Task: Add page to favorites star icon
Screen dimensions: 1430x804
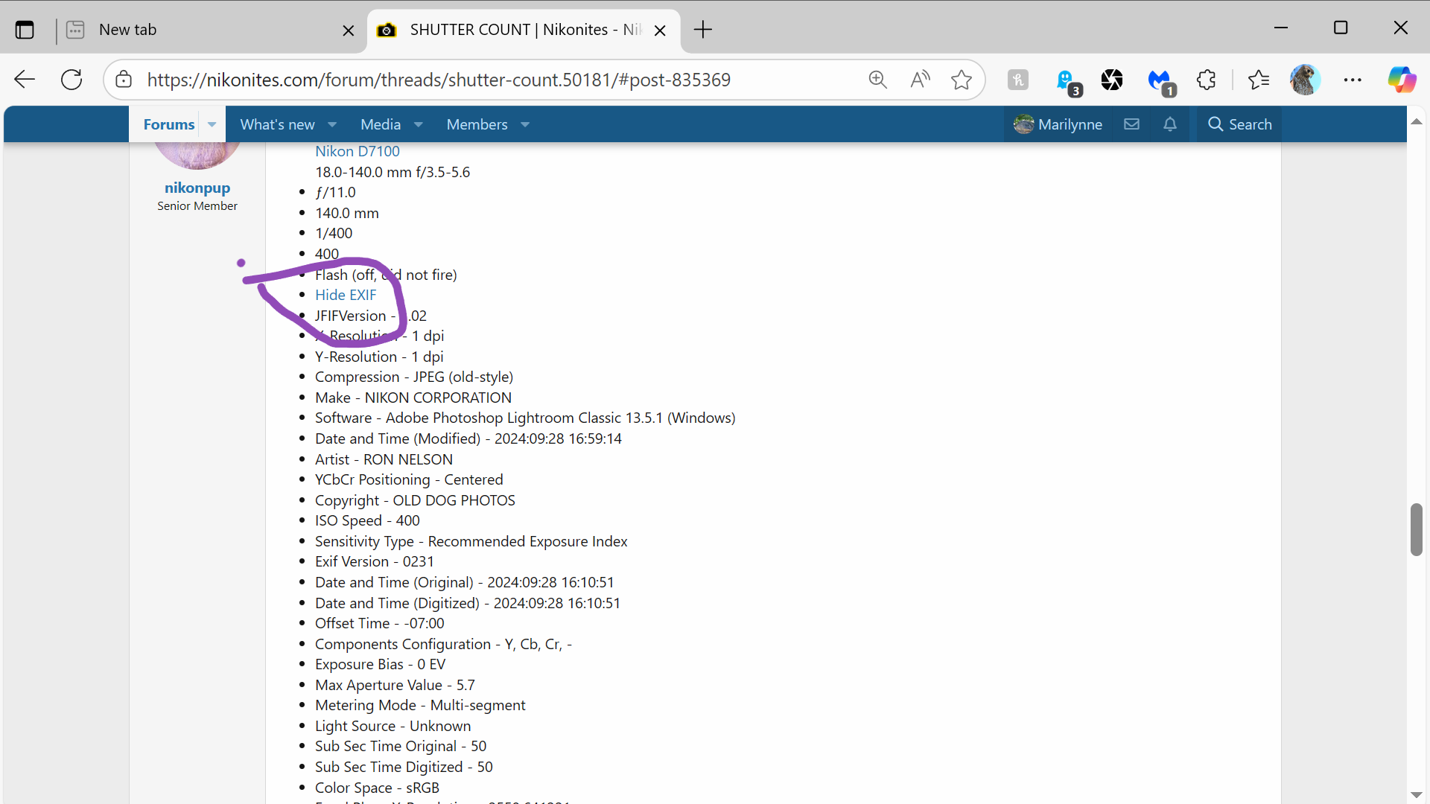Action: (x=962, y=80)
